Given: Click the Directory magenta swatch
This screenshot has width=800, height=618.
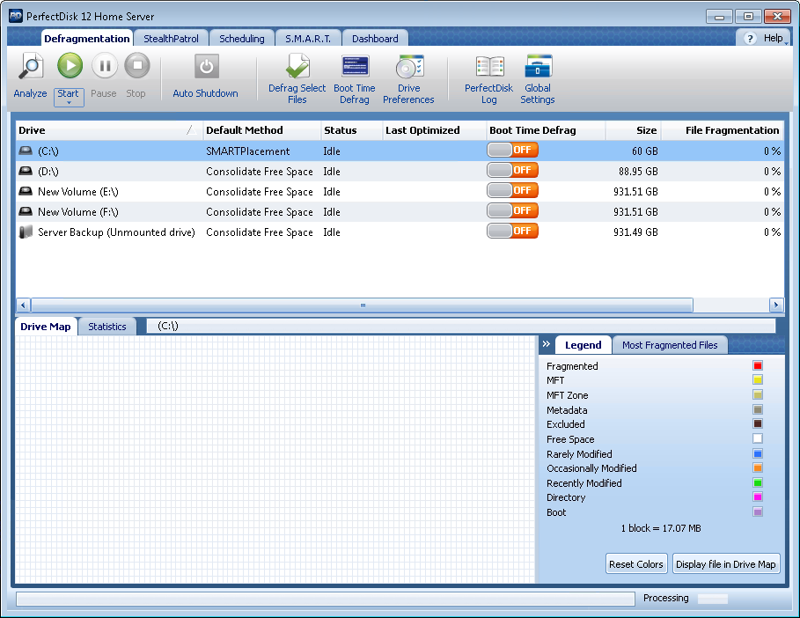Looking at the screenshot, I should click(x=758, y=497).
